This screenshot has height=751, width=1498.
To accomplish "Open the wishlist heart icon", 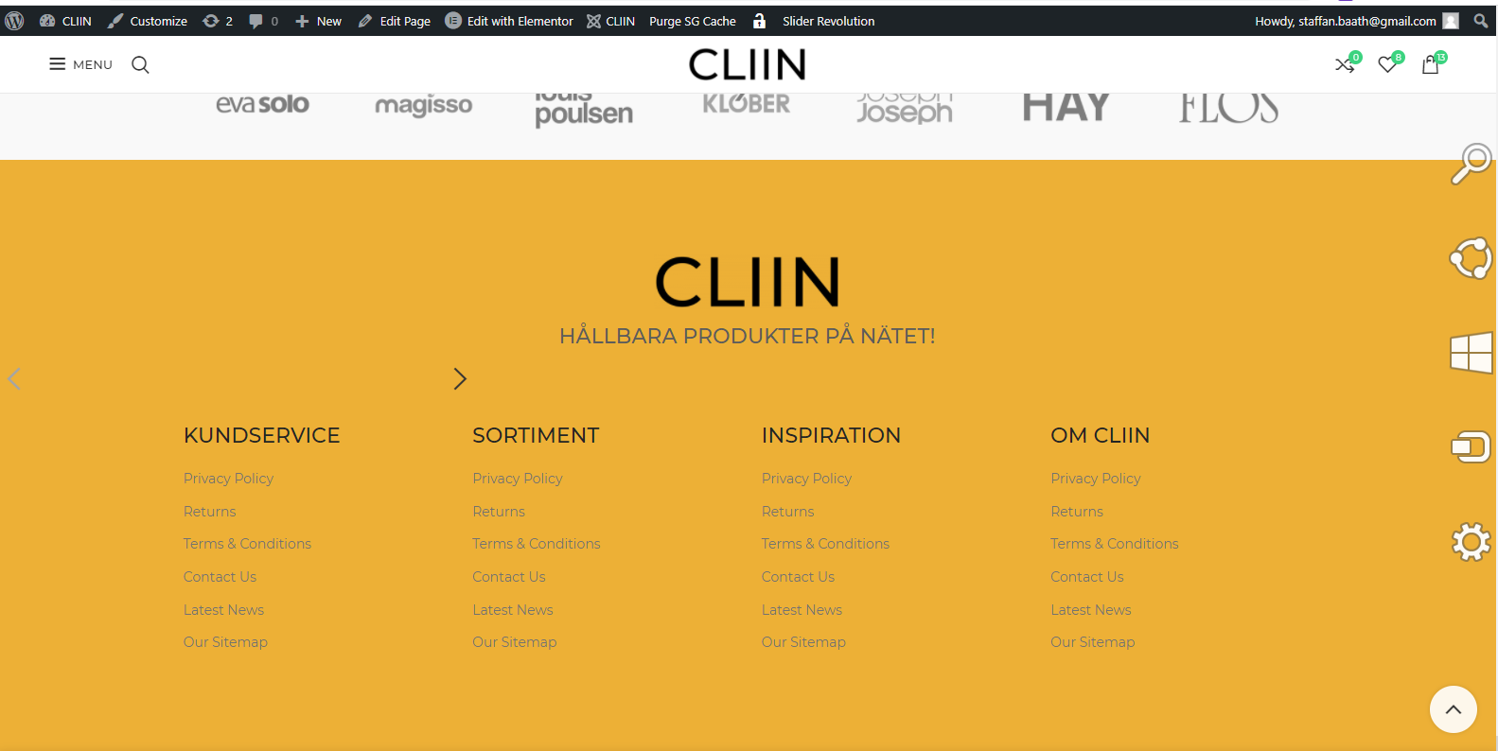I will click(x=1387, y=64).
